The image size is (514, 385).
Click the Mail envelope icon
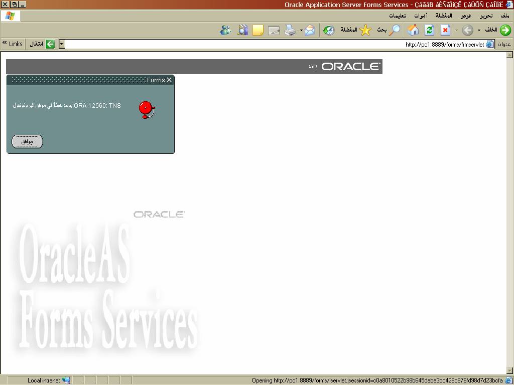click(x=310, y=30)
